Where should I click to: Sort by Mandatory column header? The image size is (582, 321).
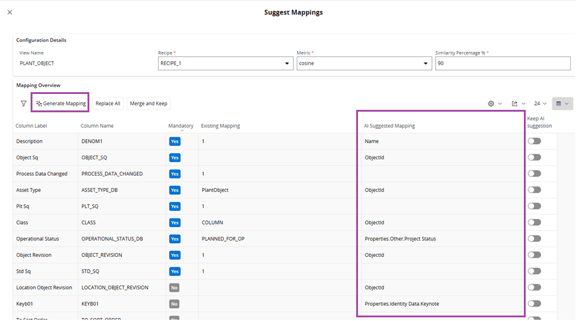pos(181,126)
